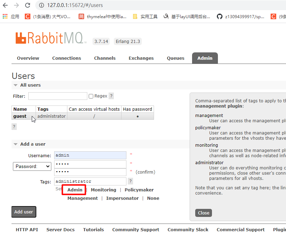The image size is (286, 248).
Task: Open Community Support footer link
Action: pyautogui.click(x=136, y=229)
